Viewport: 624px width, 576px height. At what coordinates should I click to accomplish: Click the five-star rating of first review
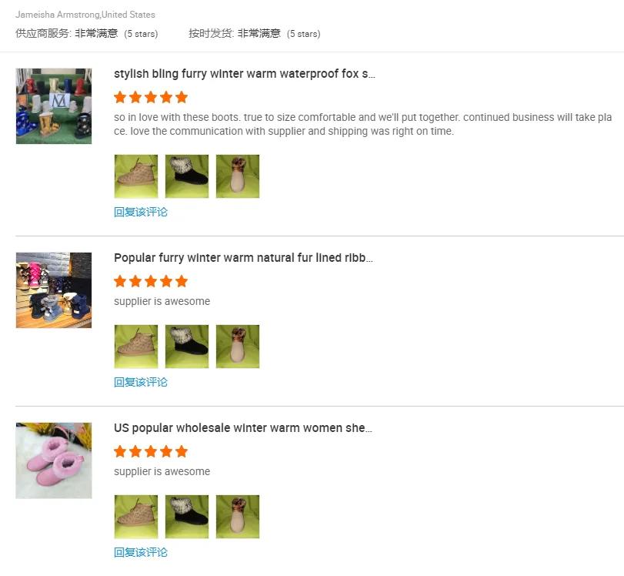(x=151, y=97)
